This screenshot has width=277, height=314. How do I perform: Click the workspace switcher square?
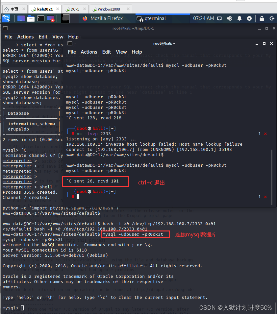click(x=65, y=18)
